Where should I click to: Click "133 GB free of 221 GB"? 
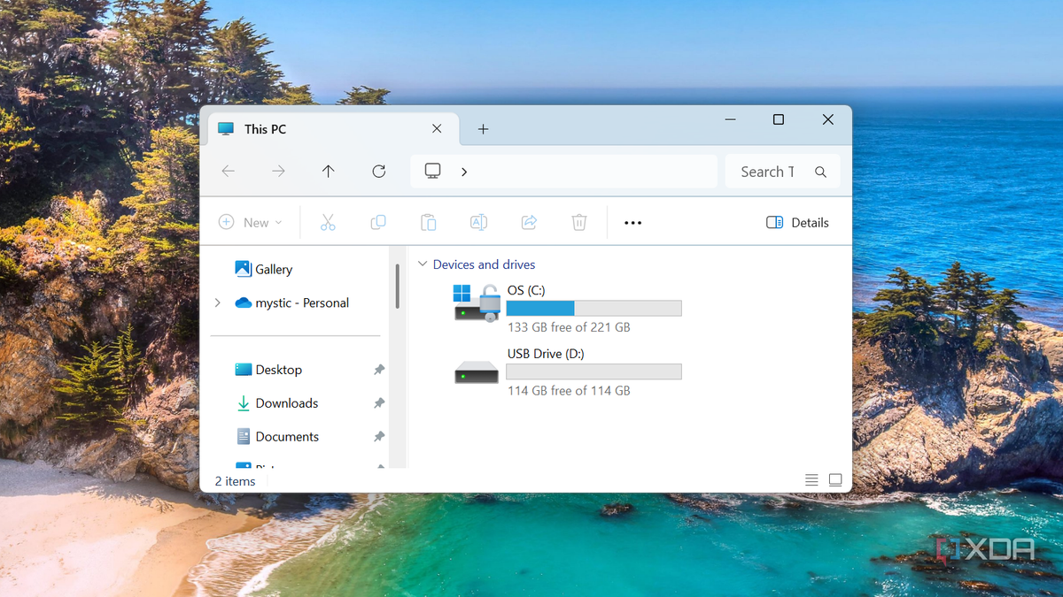(569, 327)
